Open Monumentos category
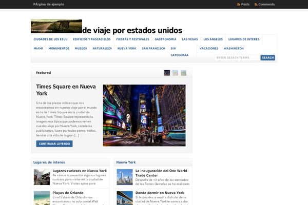Viewport: 308px width, 205px height. pyautogui.click(x=59, y=49)
